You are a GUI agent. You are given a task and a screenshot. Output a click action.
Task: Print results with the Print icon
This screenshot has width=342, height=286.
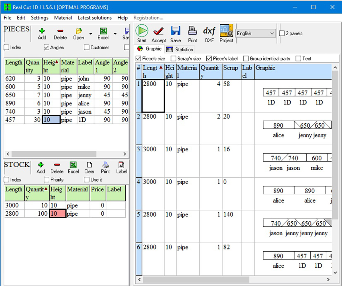tap(192, 31)
